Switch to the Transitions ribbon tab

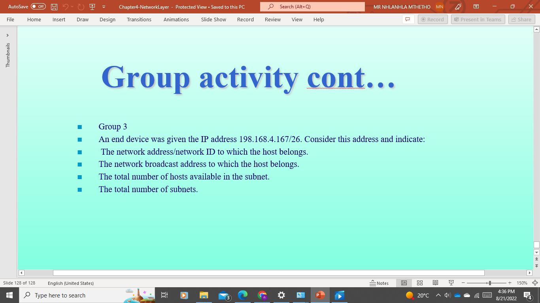coord(139,19)
